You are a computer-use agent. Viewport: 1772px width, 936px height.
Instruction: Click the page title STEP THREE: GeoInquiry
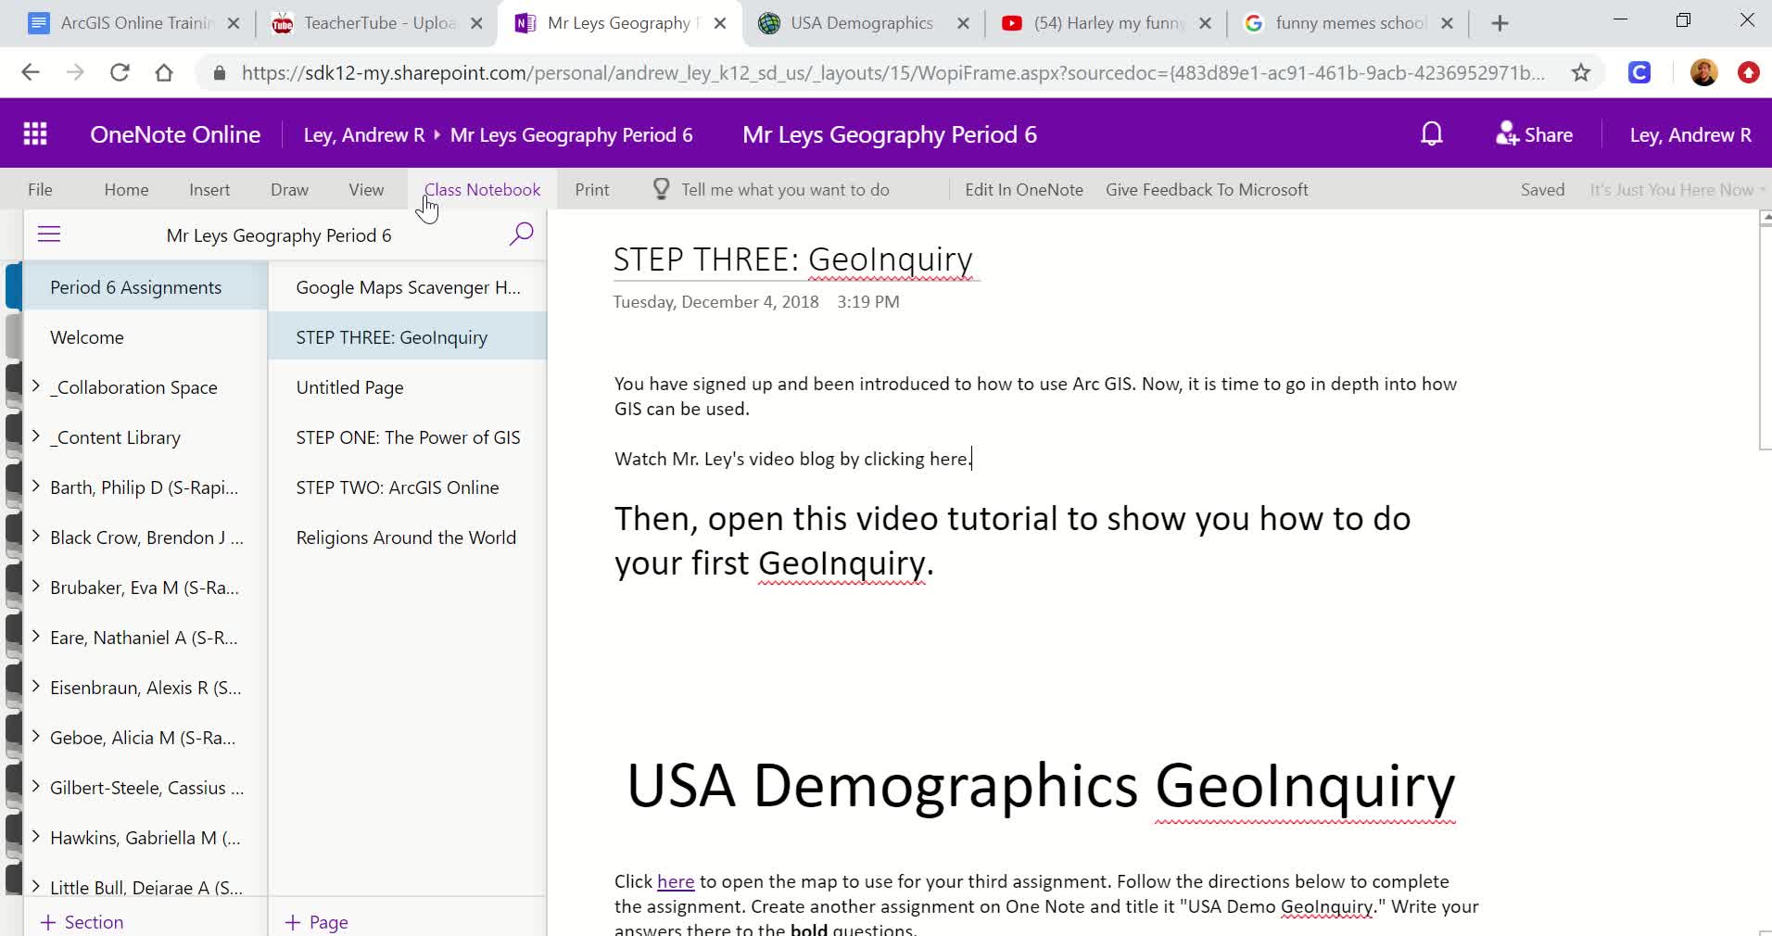[x=793, y=259]
